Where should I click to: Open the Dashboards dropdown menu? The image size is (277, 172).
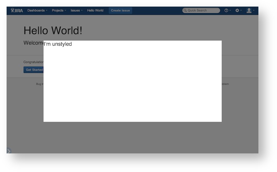(37, 10)
